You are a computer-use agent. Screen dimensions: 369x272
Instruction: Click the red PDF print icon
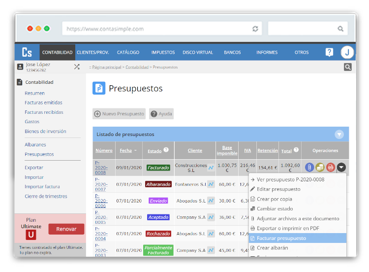[331, 168]
